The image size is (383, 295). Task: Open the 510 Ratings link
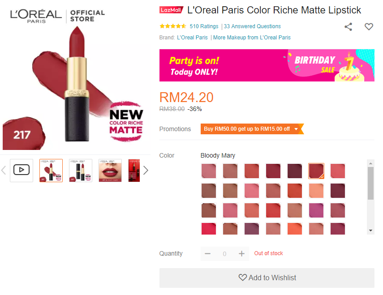click(x=204, y=26)
